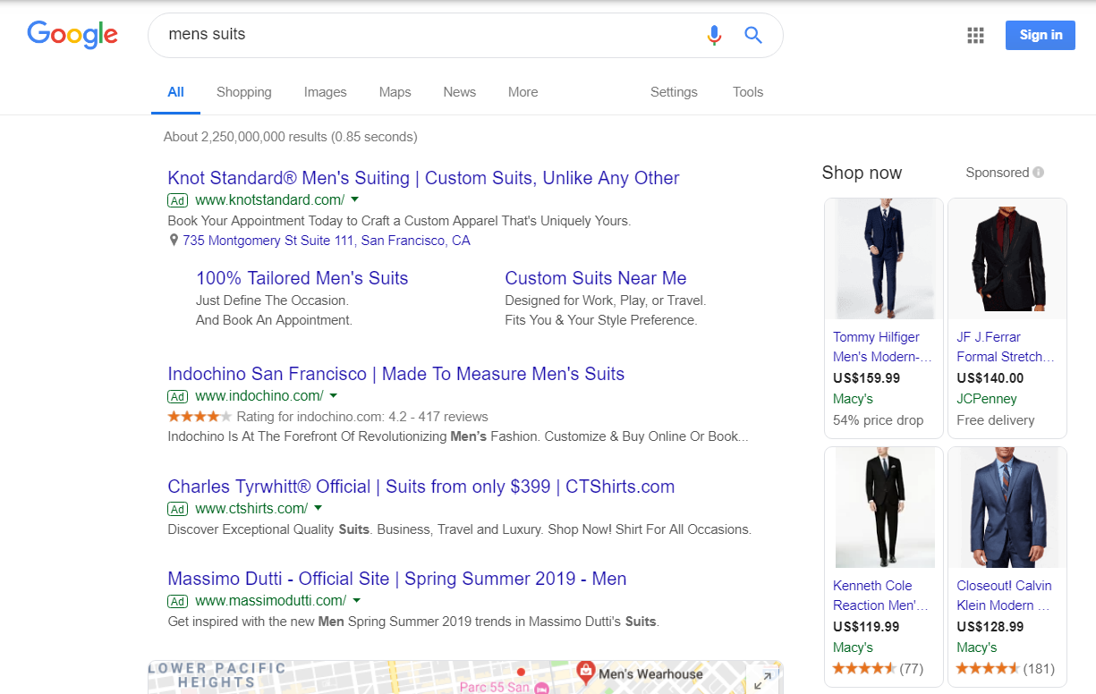Click the Ad badge beside ctshirts.com

(178, 509)
